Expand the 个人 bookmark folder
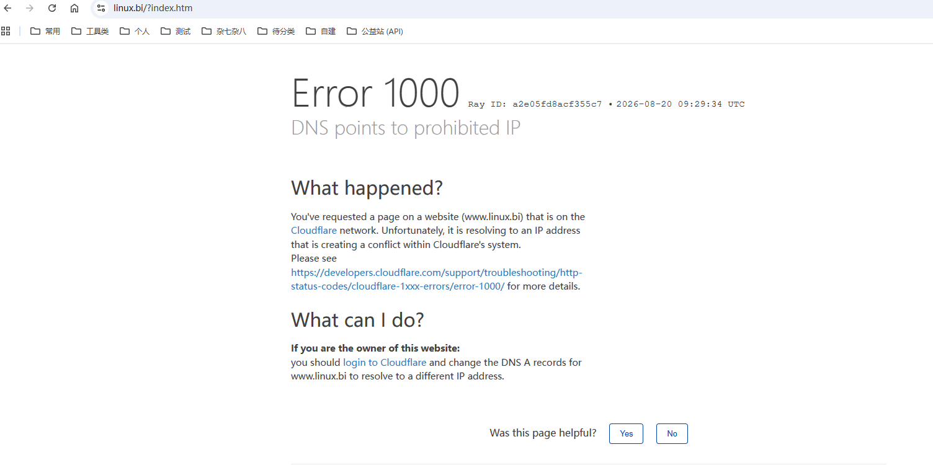This screenshot has width=933, height=465. (x=135, y=31)
